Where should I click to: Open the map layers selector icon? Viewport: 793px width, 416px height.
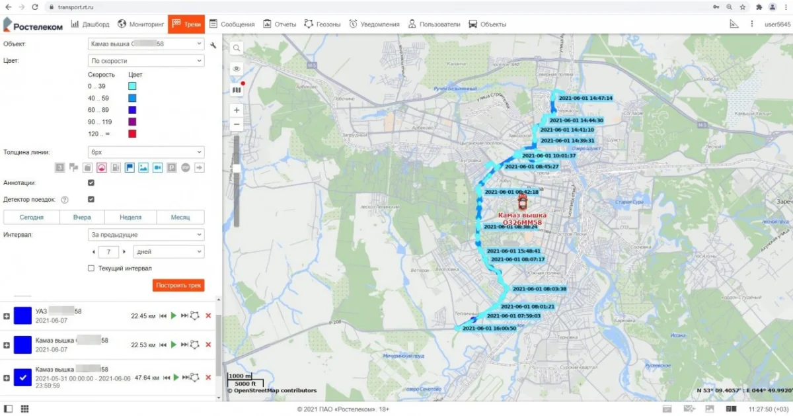click(x=237, y=89)
